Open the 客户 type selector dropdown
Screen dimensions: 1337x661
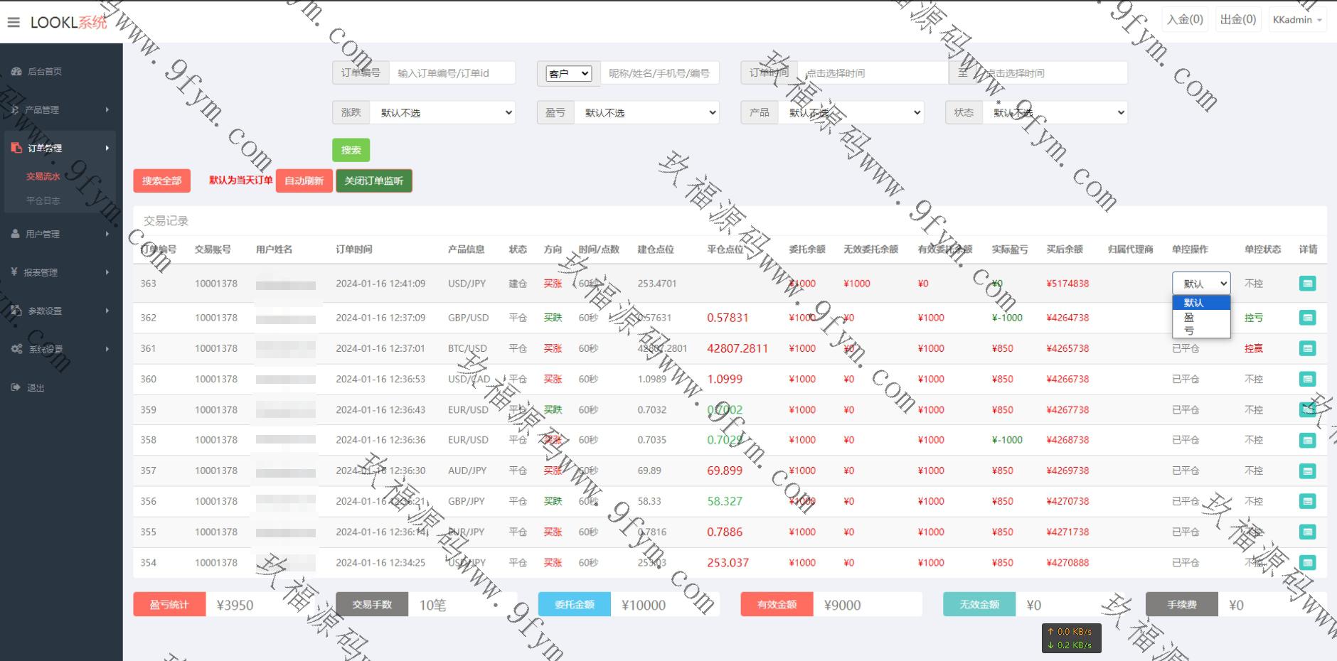point(568,73)
